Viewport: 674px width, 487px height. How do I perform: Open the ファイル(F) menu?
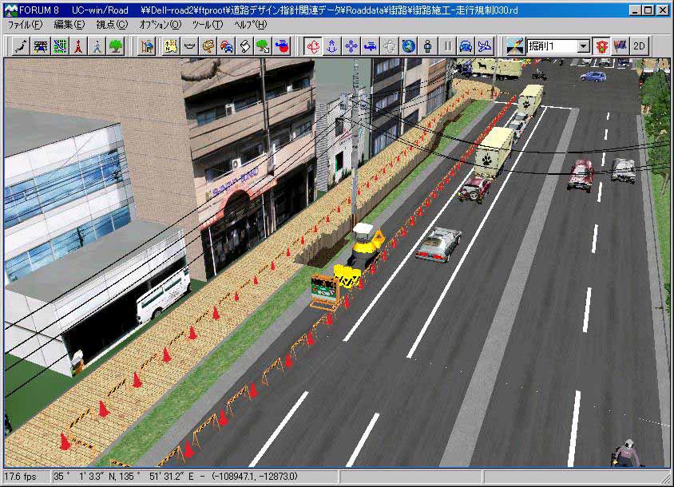pyautogui.click(x=25, y=25)
